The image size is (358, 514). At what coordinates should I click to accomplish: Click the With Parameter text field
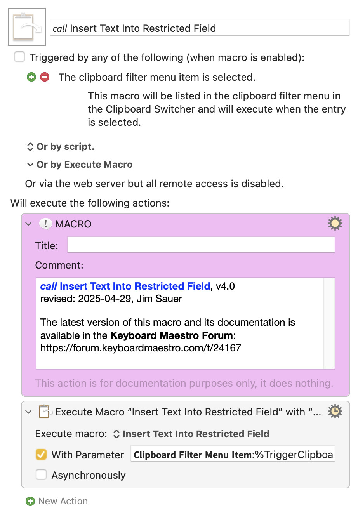point(233,455)
